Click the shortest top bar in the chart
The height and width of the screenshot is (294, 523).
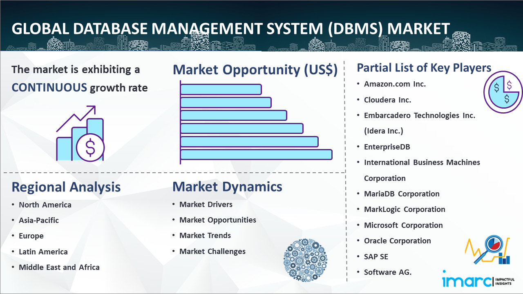pyautogui.click(x=221, y=89)
